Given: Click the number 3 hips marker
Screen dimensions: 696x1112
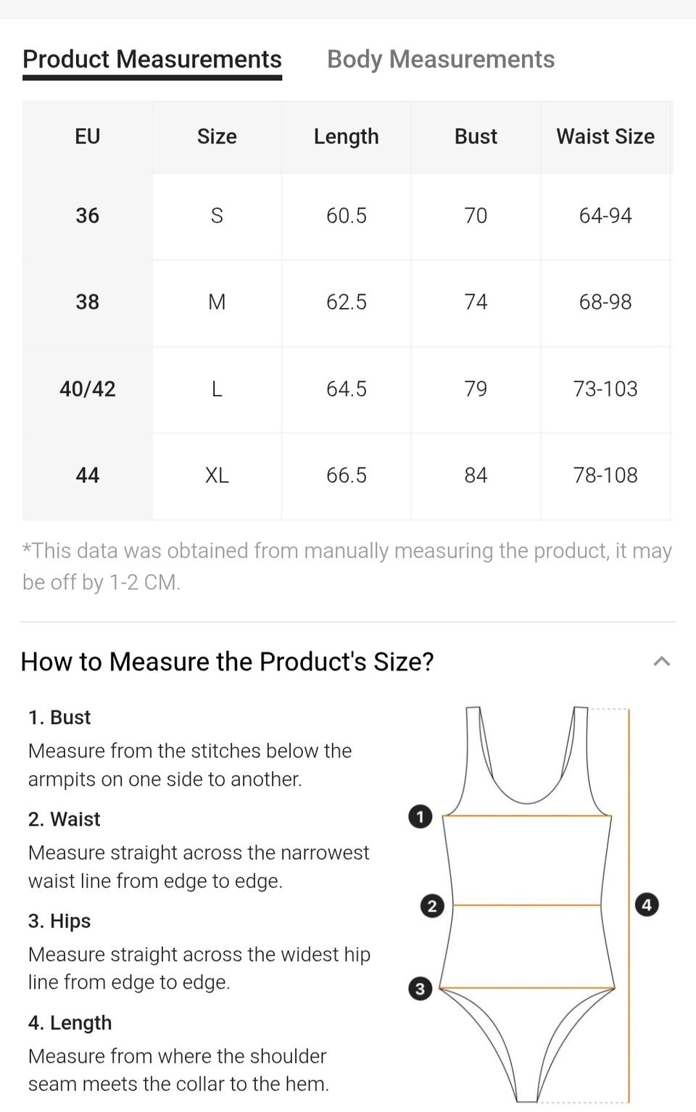Looking at the screenshot, I should coord(420,989).
